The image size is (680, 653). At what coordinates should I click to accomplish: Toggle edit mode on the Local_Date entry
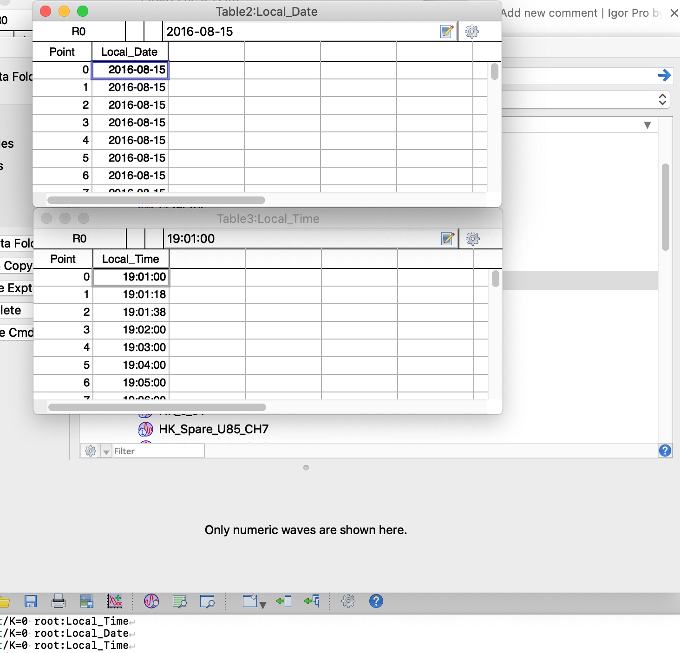pos(447,32)
